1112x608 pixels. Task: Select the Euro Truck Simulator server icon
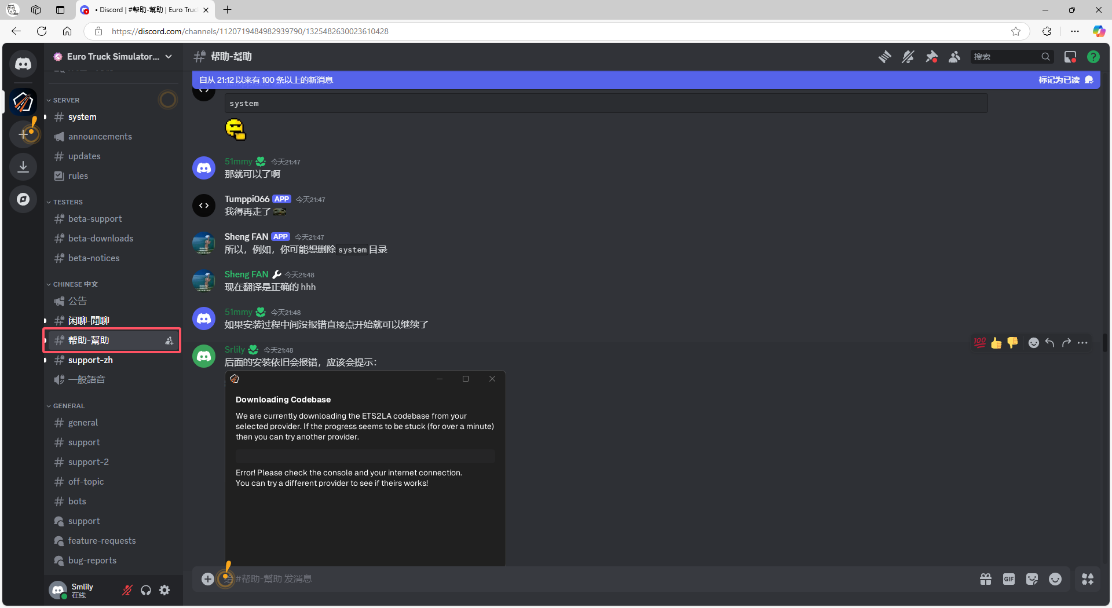23,102
